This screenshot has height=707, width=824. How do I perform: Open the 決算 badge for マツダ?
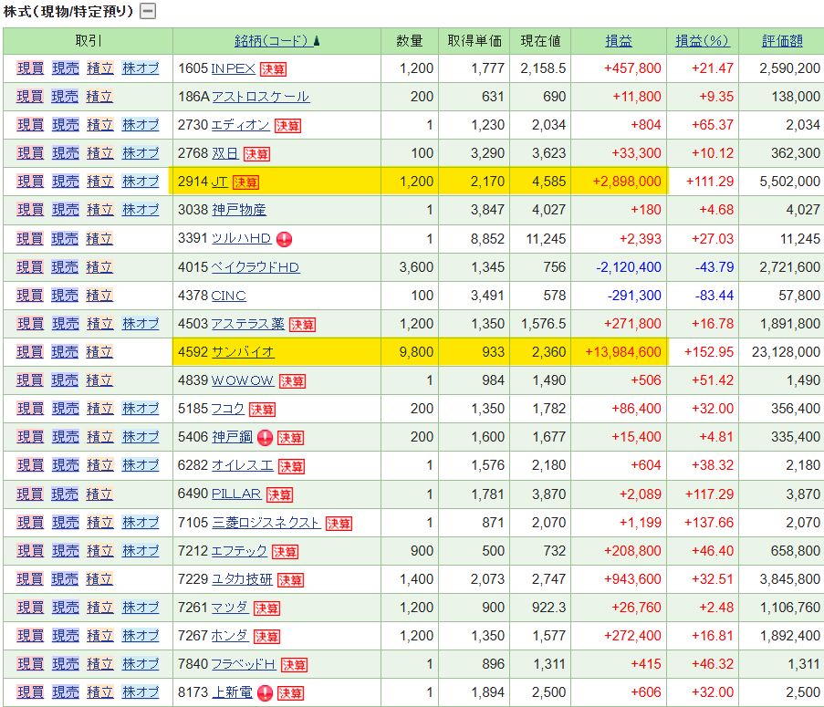(267, 609)
